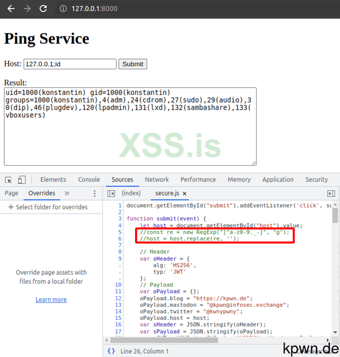Click the Submit button

click(x=133, y=64)
